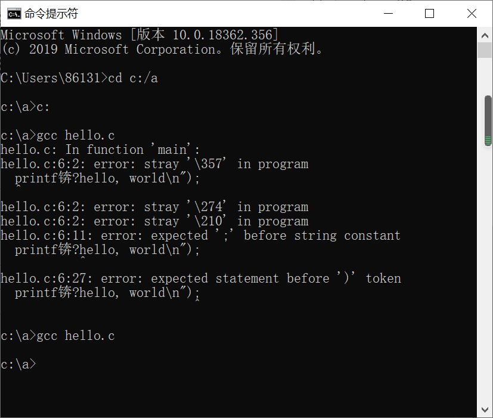The height and width of the screenshot is (418, 493).
Task: Click the "expected statement before ')' token" error
Action: tap(200, 278)
